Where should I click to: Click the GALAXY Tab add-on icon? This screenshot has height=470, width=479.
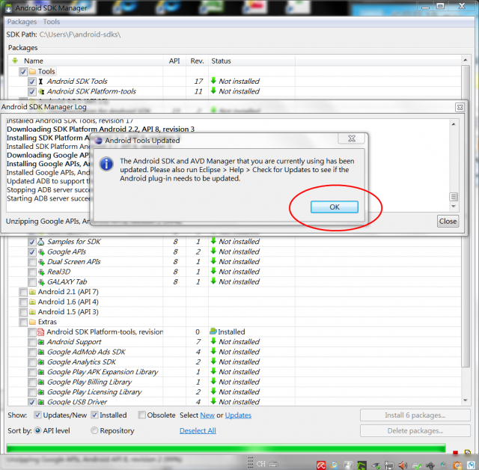tap(41, 282)
